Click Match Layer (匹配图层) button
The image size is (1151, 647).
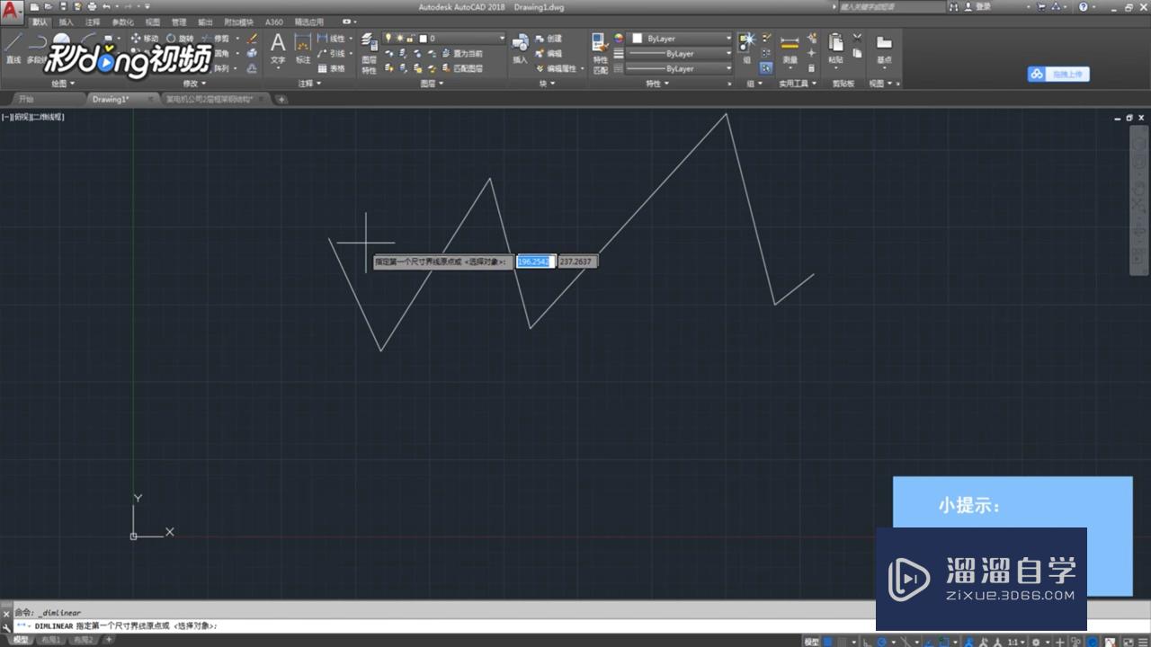[x=461, y=68]
